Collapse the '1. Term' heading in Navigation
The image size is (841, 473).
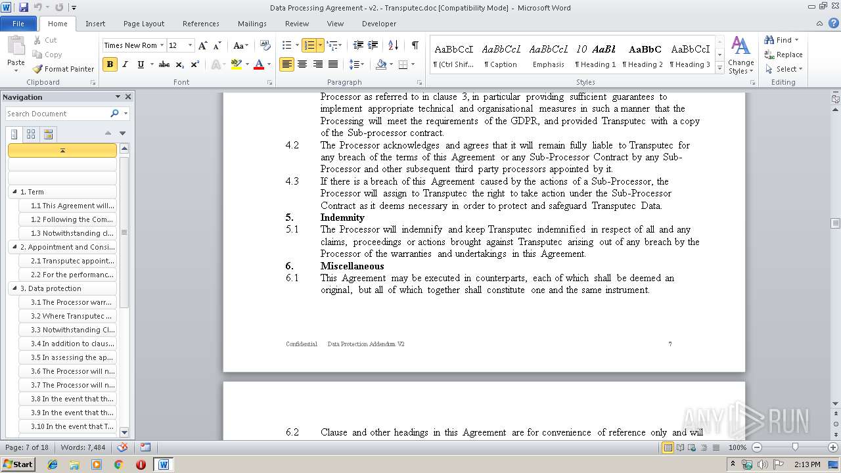pyautogui.click(x=14, y=192)
